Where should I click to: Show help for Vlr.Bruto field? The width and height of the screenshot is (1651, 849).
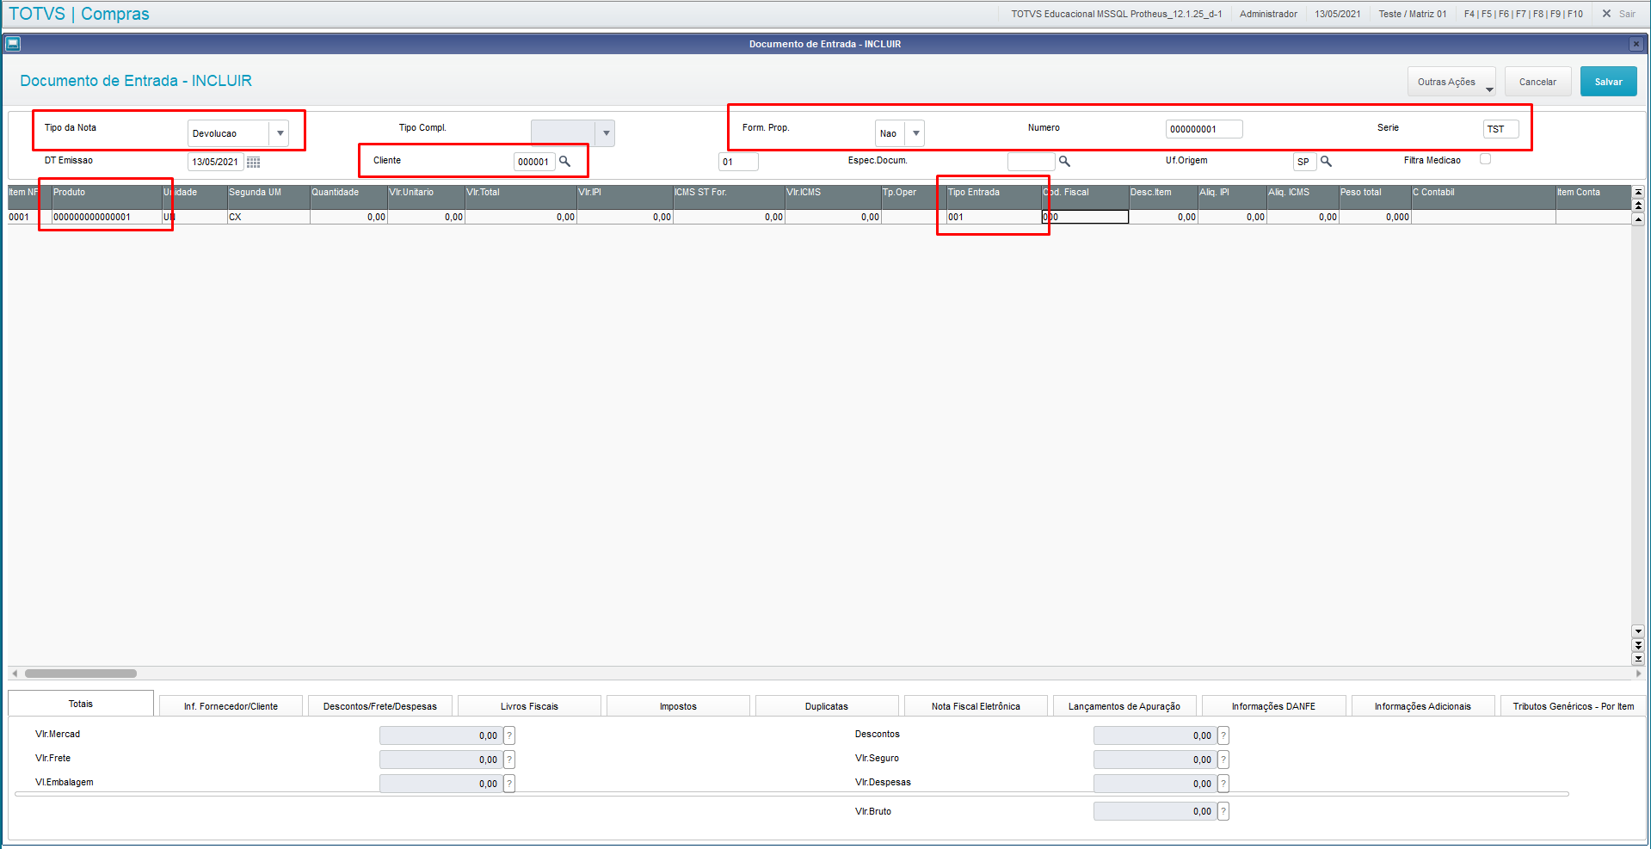(1223, 811)
